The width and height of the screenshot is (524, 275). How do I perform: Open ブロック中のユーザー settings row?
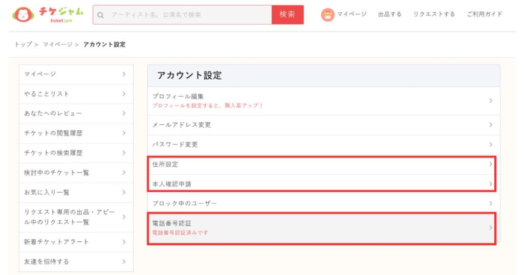click(323, 203)
